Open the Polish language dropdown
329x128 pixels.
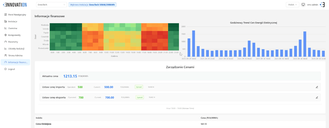click(292, 5)
